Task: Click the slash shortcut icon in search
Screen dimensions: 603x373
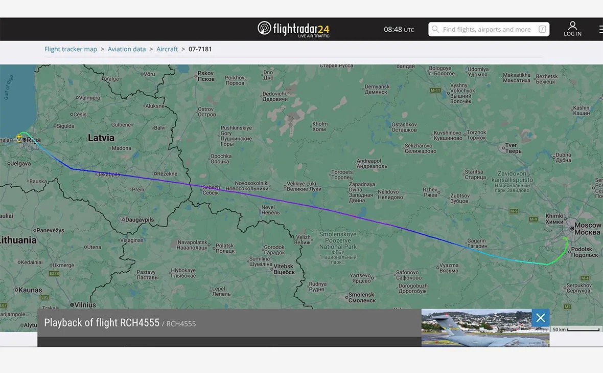Action: pyautogui.click(x=542, y=29)
